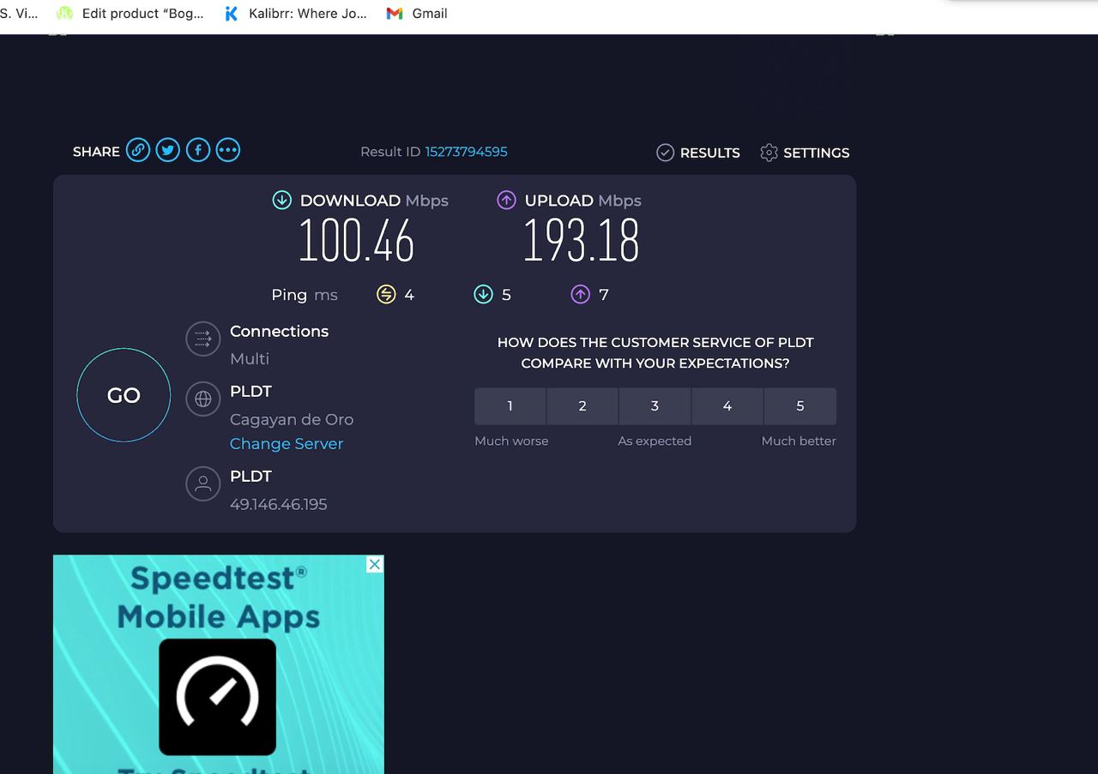Open the Kalibrr bookmark
This screenshot has height=774, width=1098.
coord(295,14)
